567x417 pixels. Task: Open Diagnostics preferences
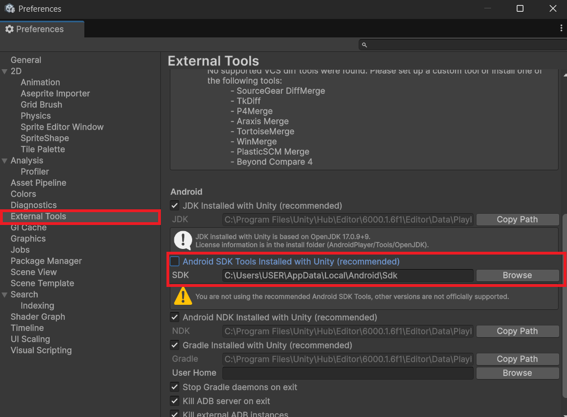34,205
